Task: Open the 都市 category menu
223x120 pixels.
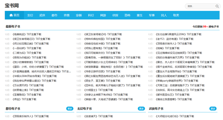Action: (x=54, y=15)
